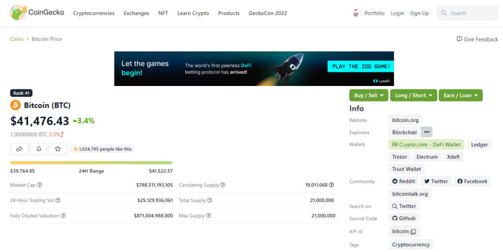Open the Reddit community link
Viewport: 503px width, 252px height.
(x=404, y=181)
